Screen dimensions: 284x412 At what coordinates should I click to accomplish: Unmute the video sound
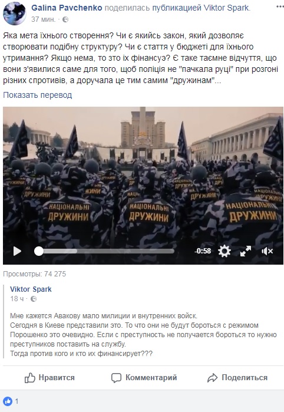coord(267,251)
